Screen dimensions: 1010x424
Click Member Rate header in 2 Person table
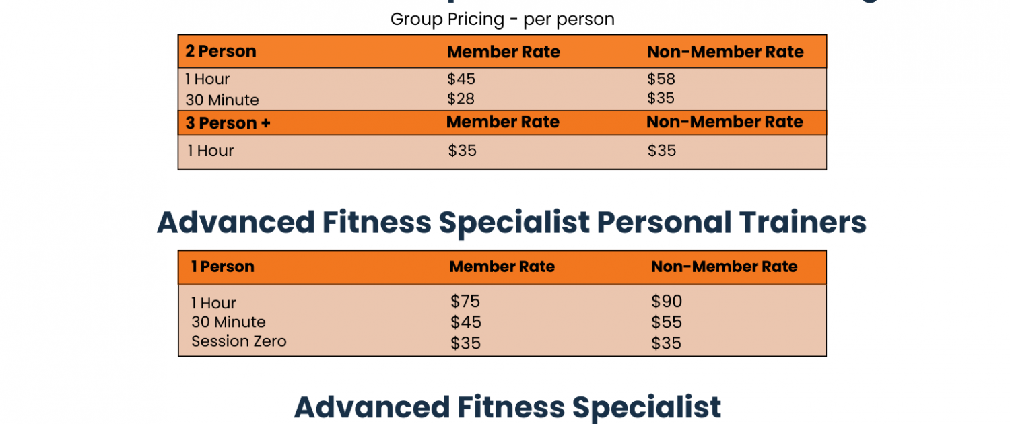[503, 52]
